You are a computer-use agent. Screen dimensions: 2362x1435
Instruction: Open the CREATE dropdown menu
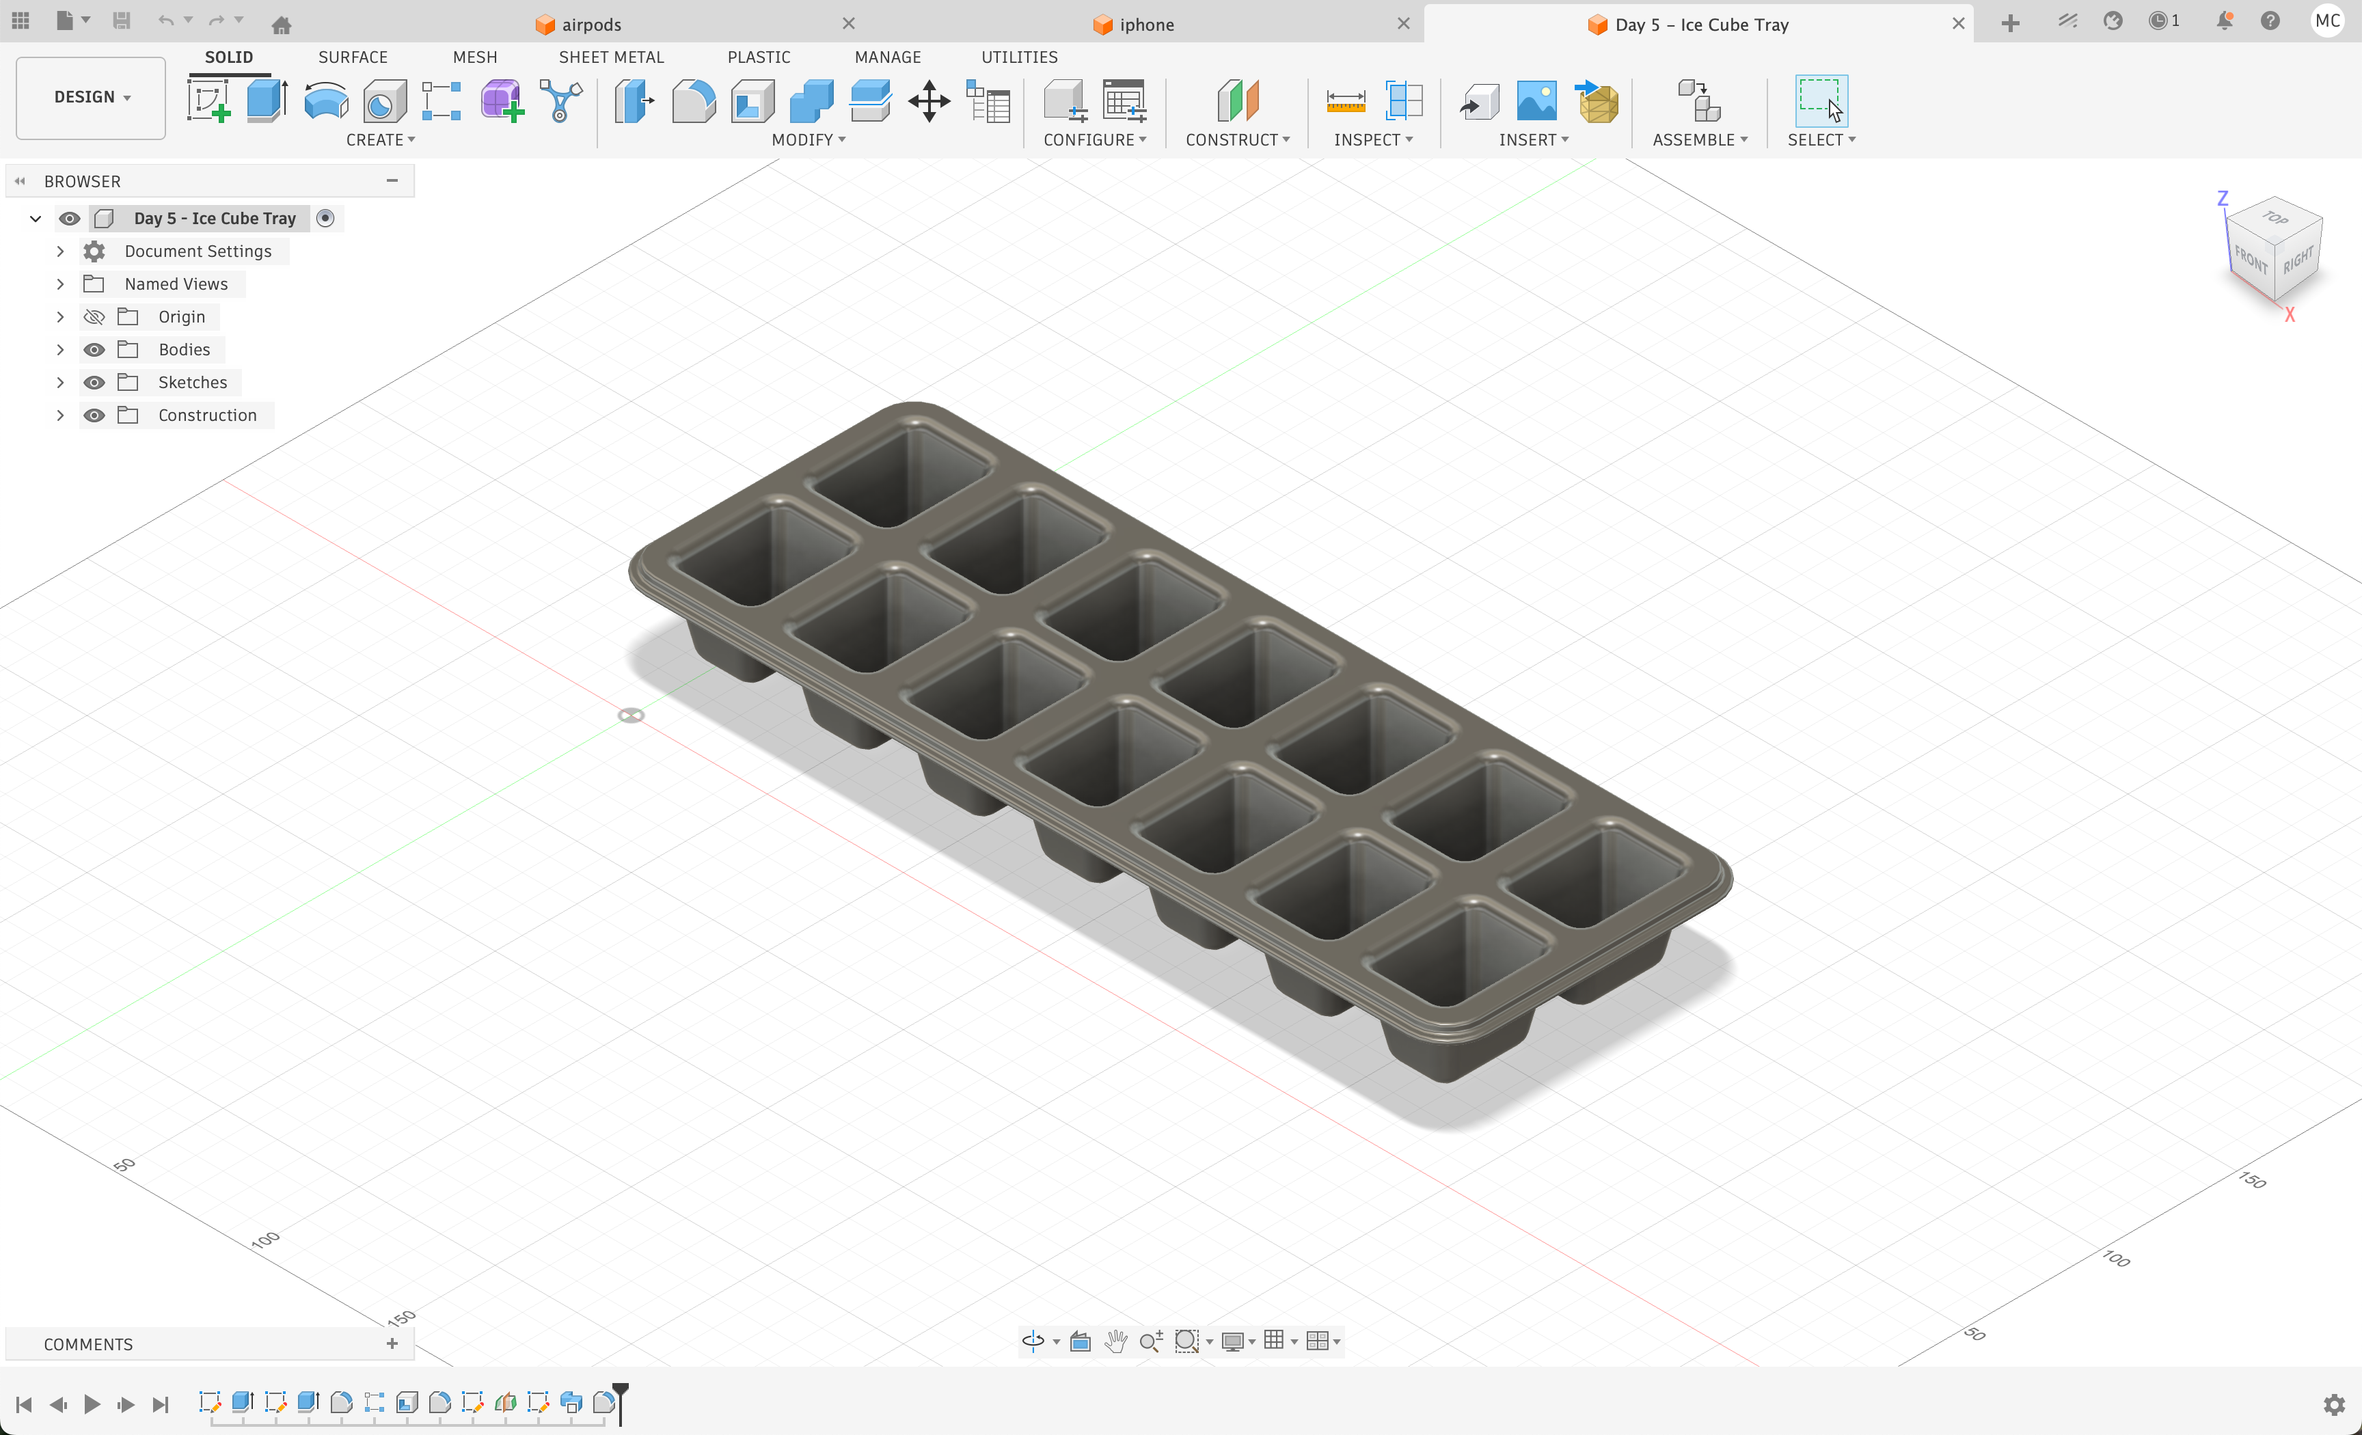pos(381,140)
